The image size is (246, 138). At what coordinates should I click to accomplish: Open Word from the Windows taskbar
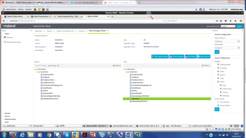point(129,135)
